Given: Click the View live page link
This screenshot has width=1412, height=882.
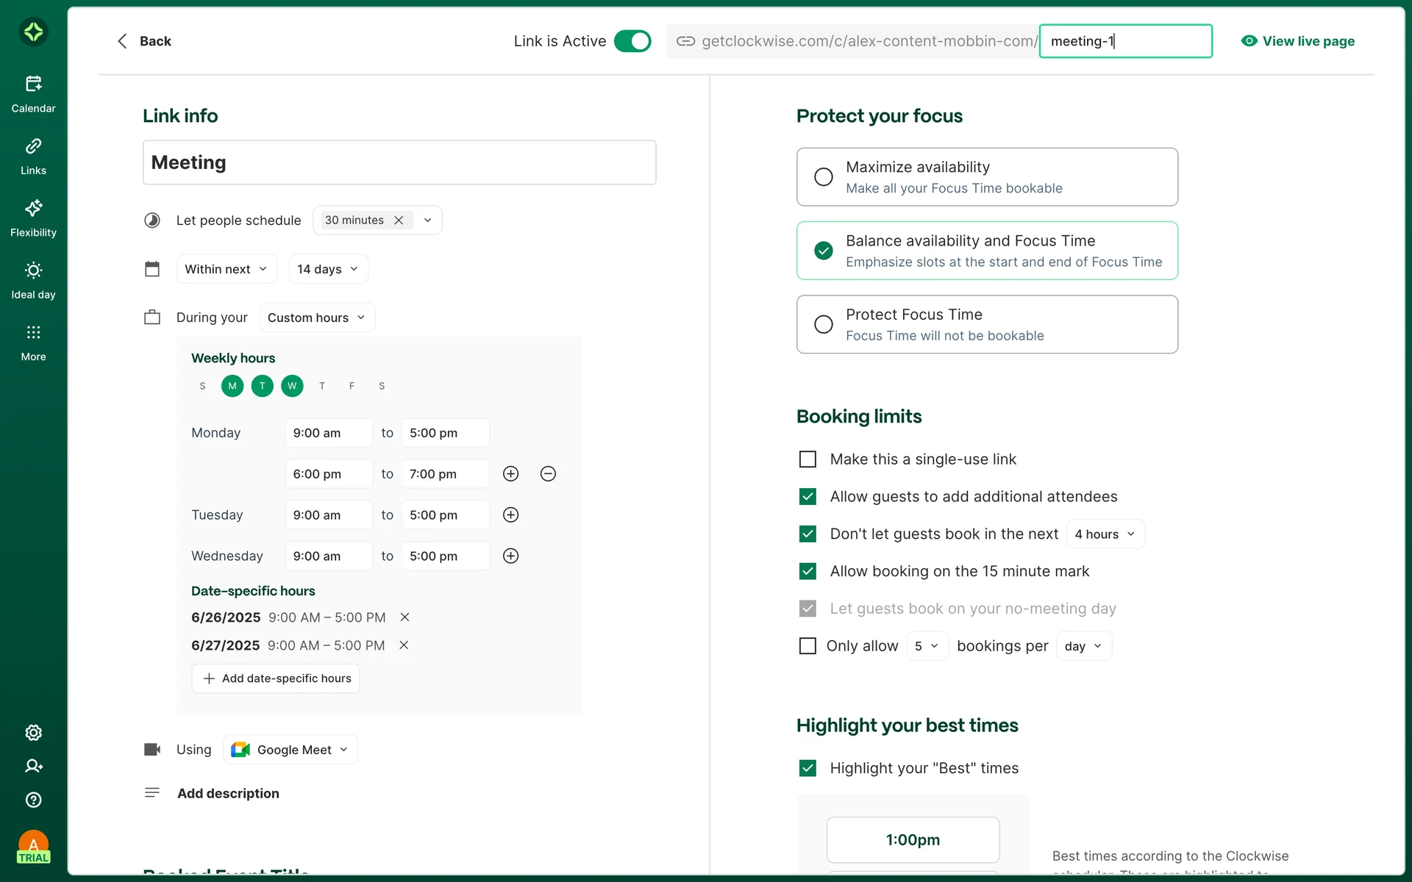Looking at the screenshot, I should 1298,41.
